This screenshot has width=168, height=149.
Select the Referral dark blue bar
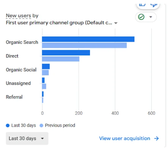(43, 94)
